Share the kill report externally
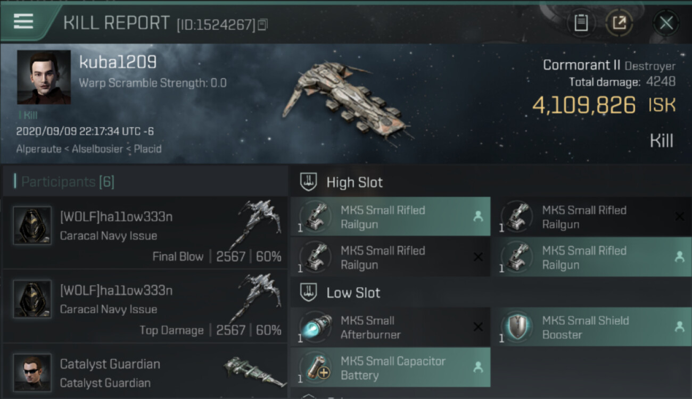 [x=619, y=23]
